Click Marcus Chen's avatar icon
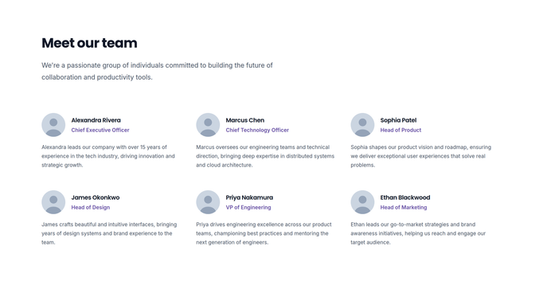The width and height of the screenshot is (535, 301). pyautogui.click(x=208, y=125)
